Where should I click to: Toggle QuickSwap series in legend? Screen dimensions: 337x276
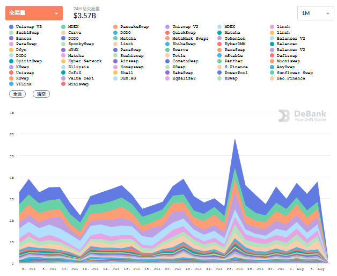click(x=180, y=32)
